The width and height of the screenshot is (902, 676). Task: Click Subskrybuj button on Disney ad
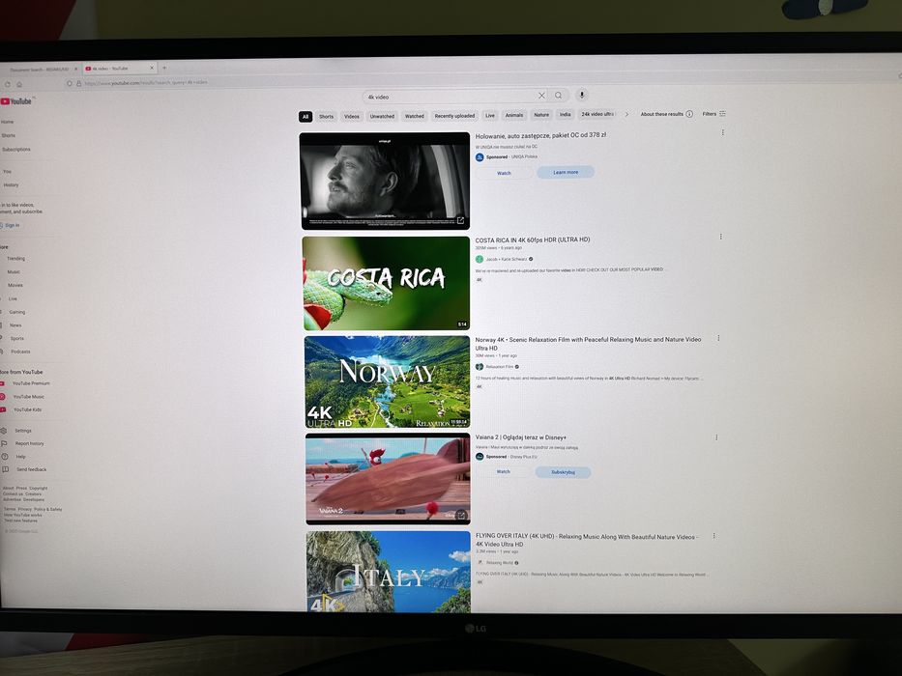tap(564, 472)
